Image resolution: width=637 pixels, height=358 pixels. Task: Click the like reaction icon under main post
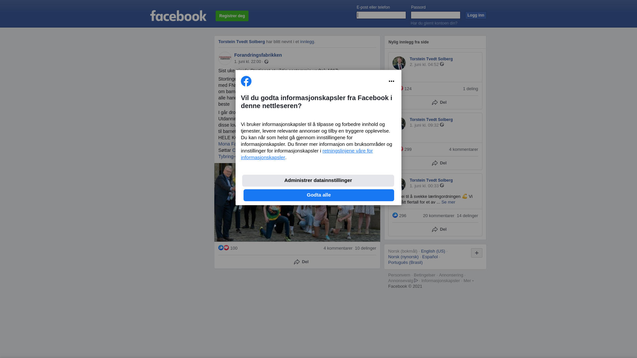pyautogui.click(x=221, y=248)
